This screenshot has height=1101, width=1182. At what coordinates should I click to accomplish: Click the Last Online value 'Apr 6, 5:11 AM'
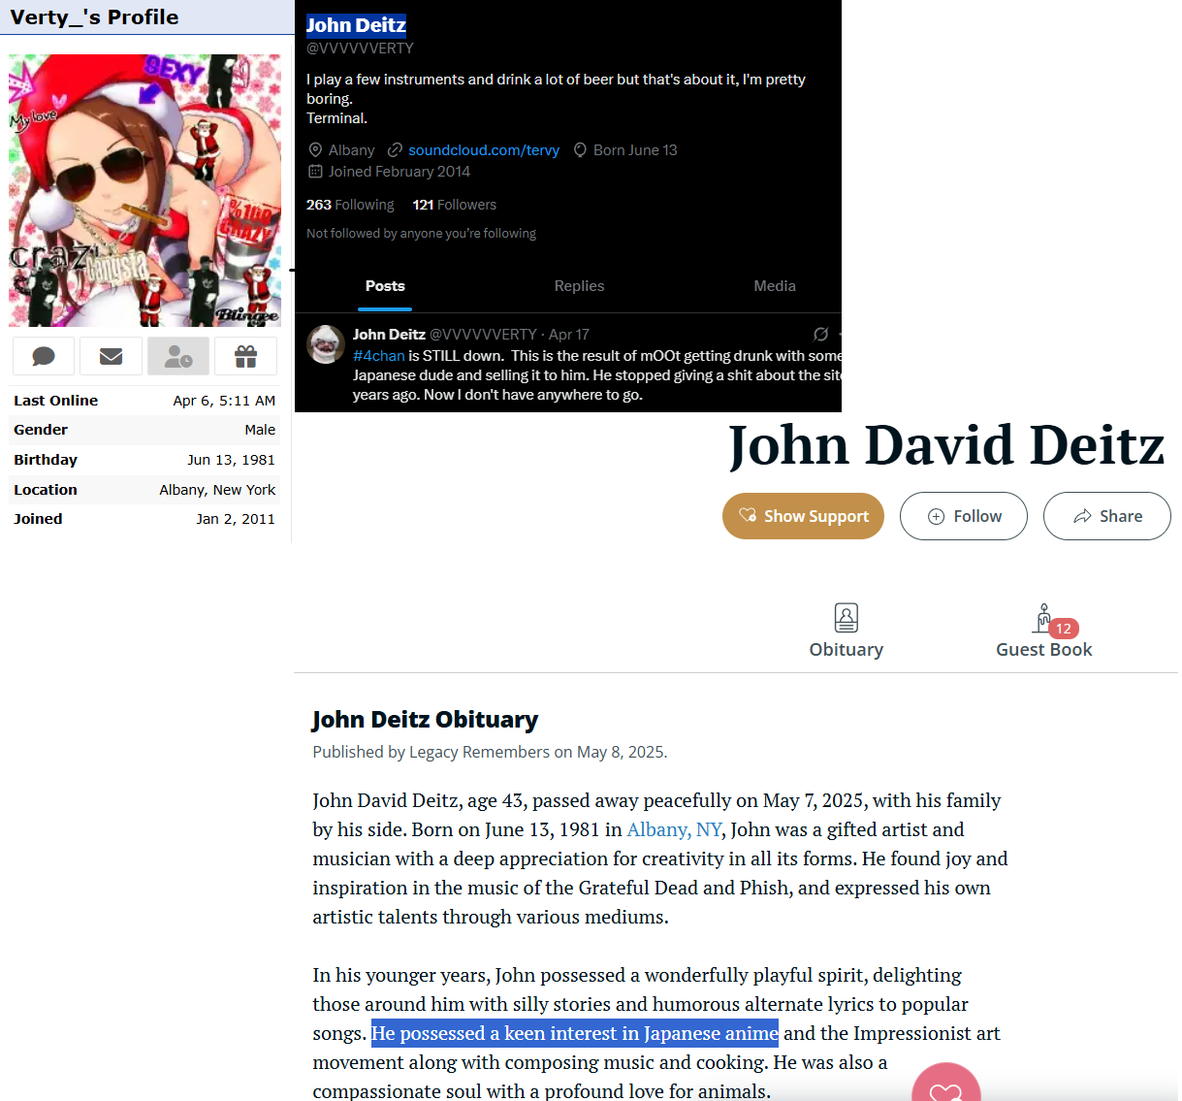(224, 401)
